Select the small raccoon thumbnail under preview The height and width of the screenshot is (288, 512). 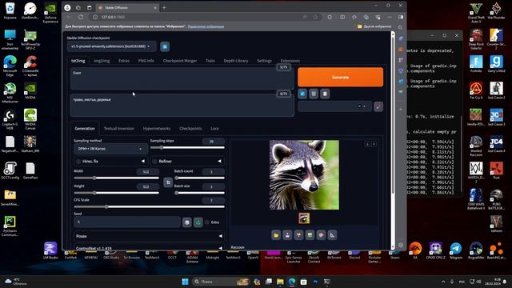pos(304,218)
